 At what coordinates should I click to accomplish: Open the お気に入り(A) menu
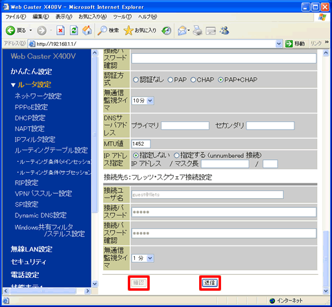pyautogui.click(x=93, y=17)
